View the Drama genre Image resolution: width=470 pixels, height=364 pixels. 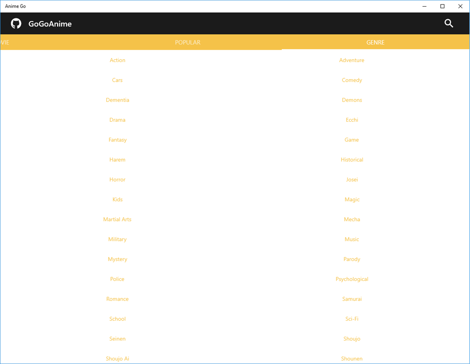click(117, 120)
